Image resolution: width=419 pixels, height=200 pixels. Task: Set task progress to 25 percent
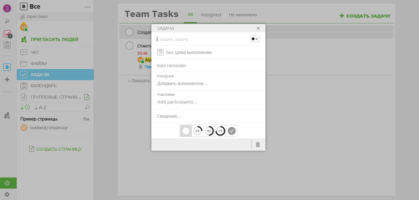(x=197, y=131)
